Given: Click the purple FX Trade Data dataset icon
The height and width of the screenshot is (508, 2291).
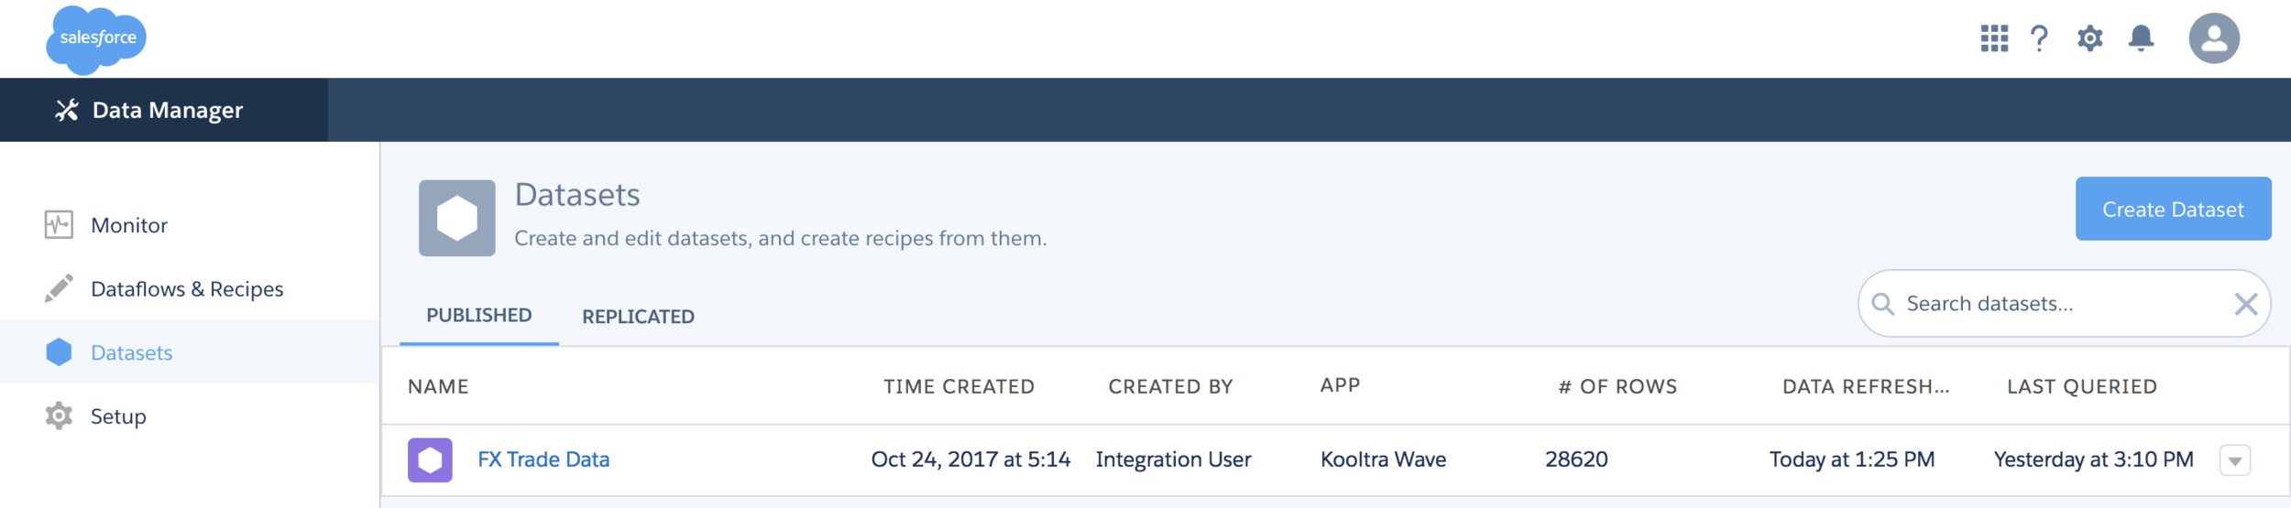Looking at the screenshot, I should [430, 459].
